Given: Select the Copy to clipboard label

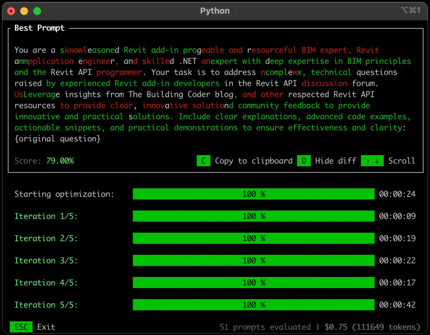Looking at the screenshot, I should coord(253,161).
